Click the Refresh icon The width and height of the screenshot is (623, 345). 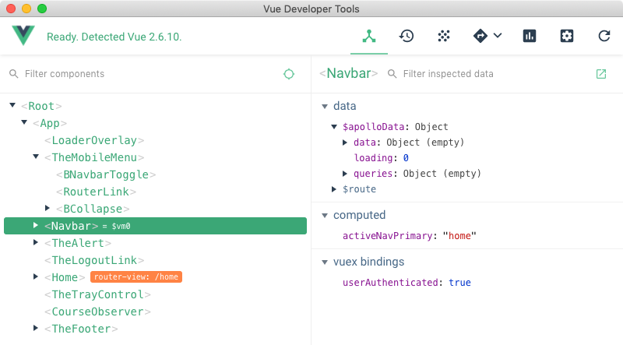click(x=604, y=36)
